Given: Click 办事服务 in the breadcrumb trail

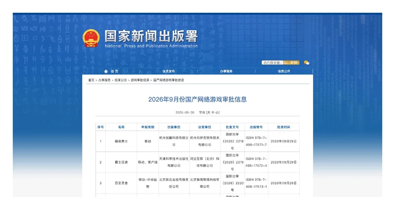Looking at the screenshot, I should [x=104, y=80].
